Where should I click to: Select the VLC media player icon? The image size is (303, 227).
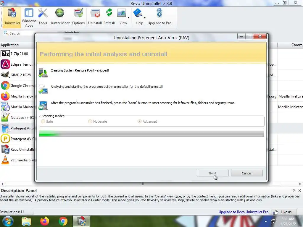[5, 160]
